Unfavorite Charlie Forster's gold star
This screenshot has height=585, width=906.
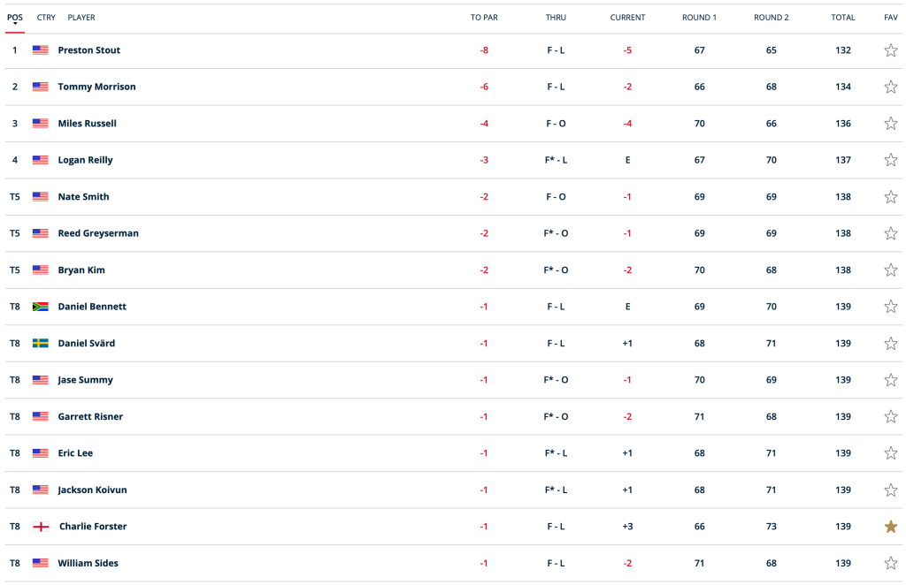tap(891, 527)
